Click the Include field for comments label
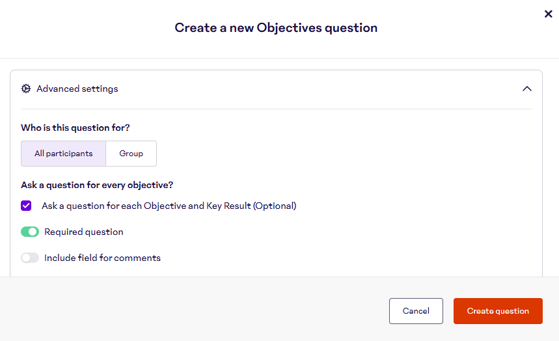Viewport: 559px width, 341px height. click(102, 258)
